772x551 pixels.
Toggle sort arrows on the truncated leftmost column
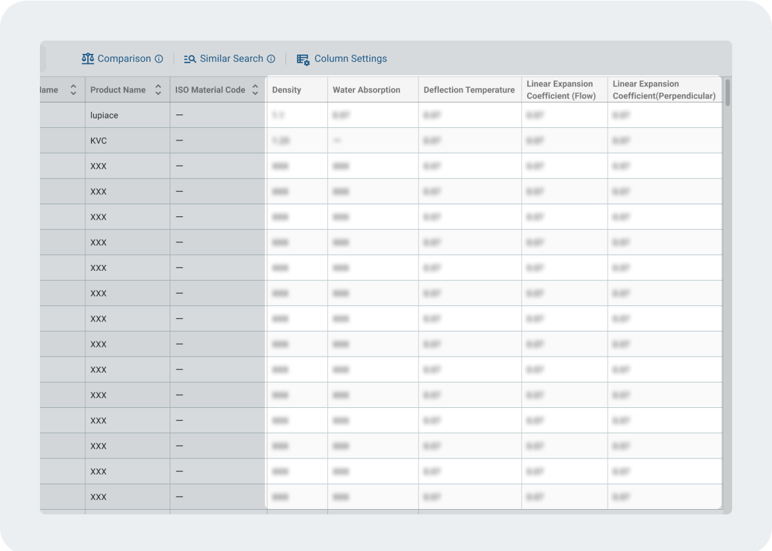coord(73,90)
